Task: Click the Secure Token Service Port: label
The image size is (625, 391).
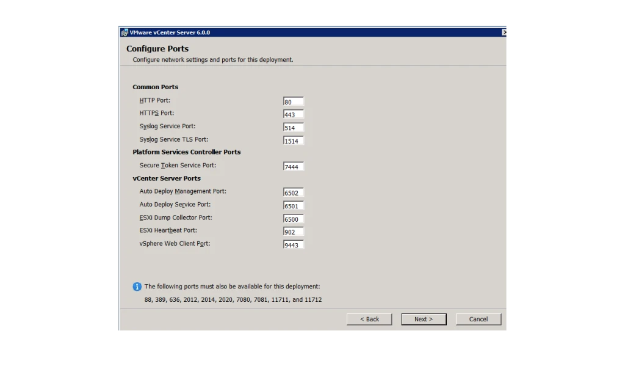Action: (178, 165)
